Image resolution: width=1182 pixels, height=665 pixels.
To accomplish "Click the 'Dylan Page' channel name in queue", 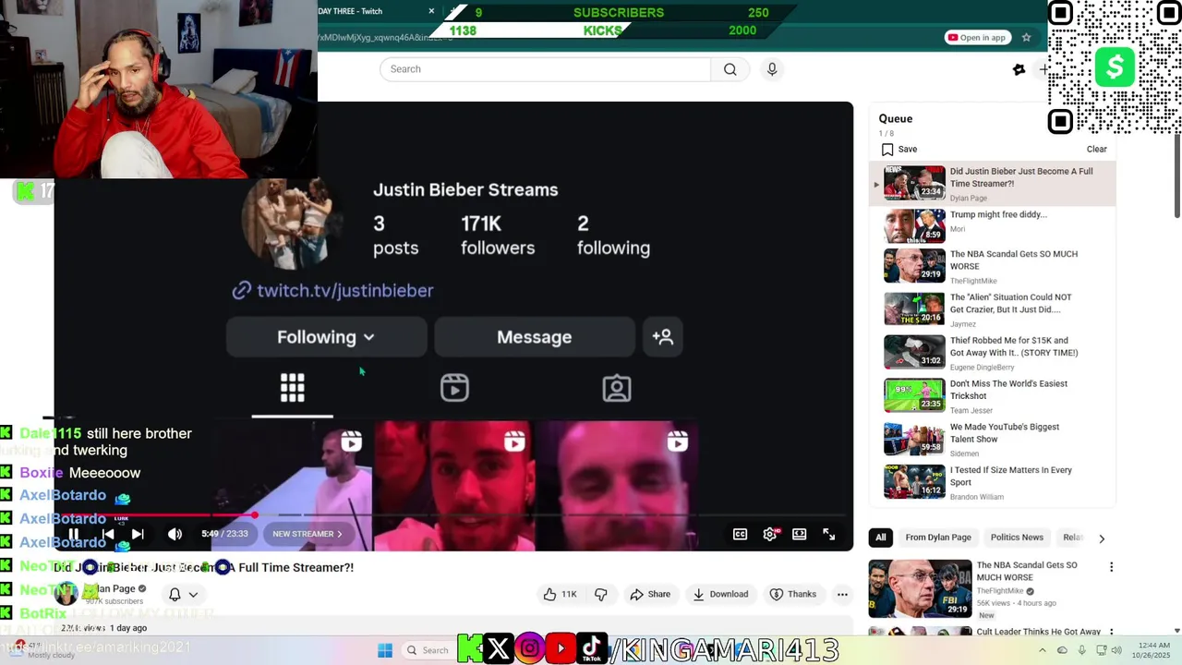I will point(969,198).
